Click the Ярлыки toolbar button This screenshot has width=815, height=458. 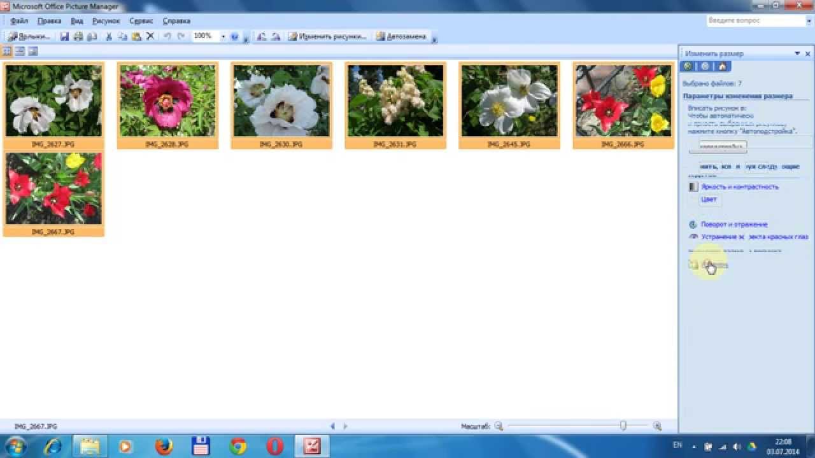point(29,36)
